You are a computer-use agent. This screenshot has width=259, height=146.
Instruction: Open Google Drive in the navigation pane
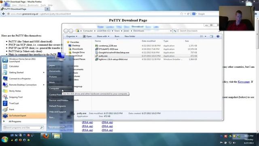pos(78,52)
